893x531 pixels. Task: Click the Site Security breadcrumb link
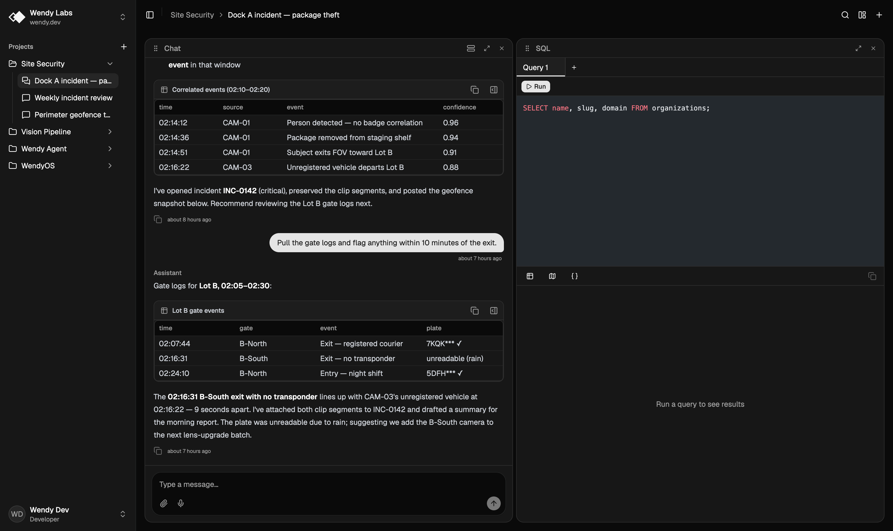click(x=192, y=15)
